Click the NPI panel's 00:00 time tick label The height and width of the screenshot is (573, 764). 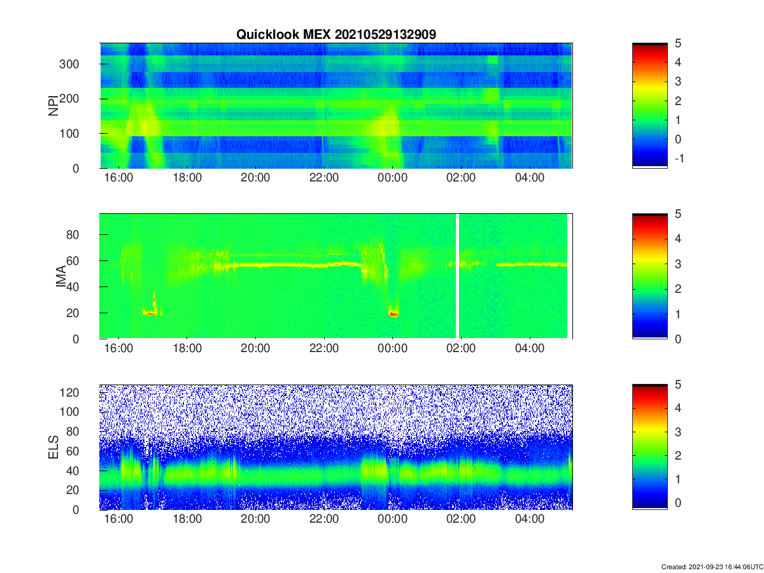392,178
